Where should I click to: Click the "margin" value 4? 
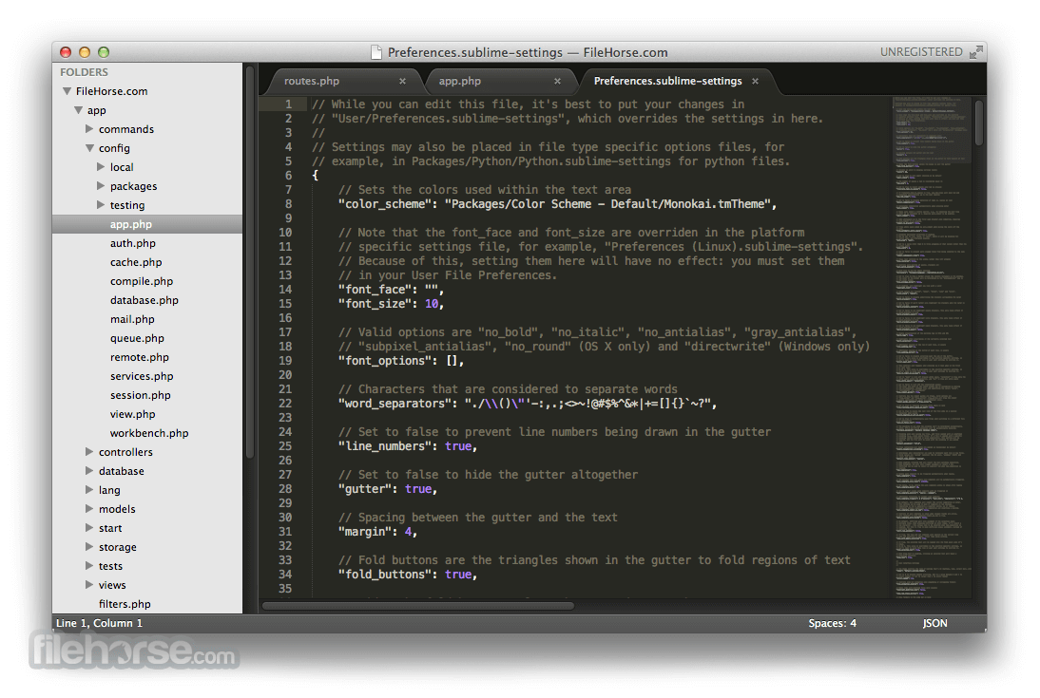click(x=408, y=532)
